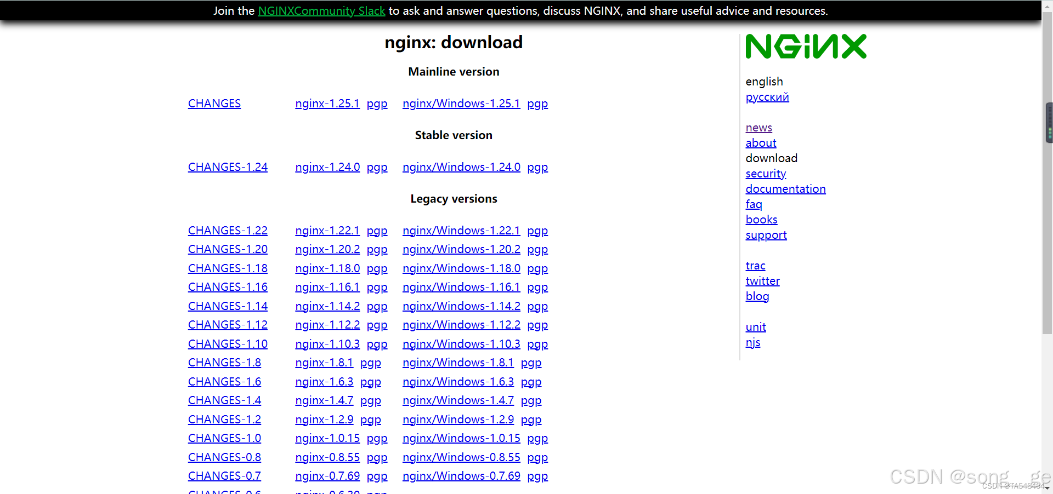This screenshot has height=494, width=1053.
Task: Open pgp signature beside nginx/Windows-1.16.1
Action: pos(537,287)
